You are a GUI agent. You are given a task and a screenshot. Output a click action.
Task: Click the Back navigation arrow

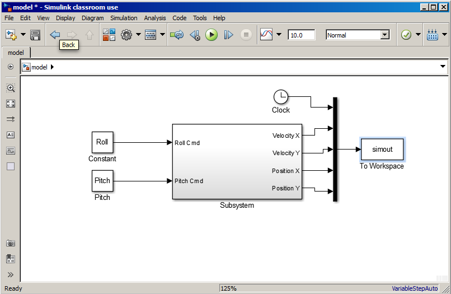click(x=55, y=35)
